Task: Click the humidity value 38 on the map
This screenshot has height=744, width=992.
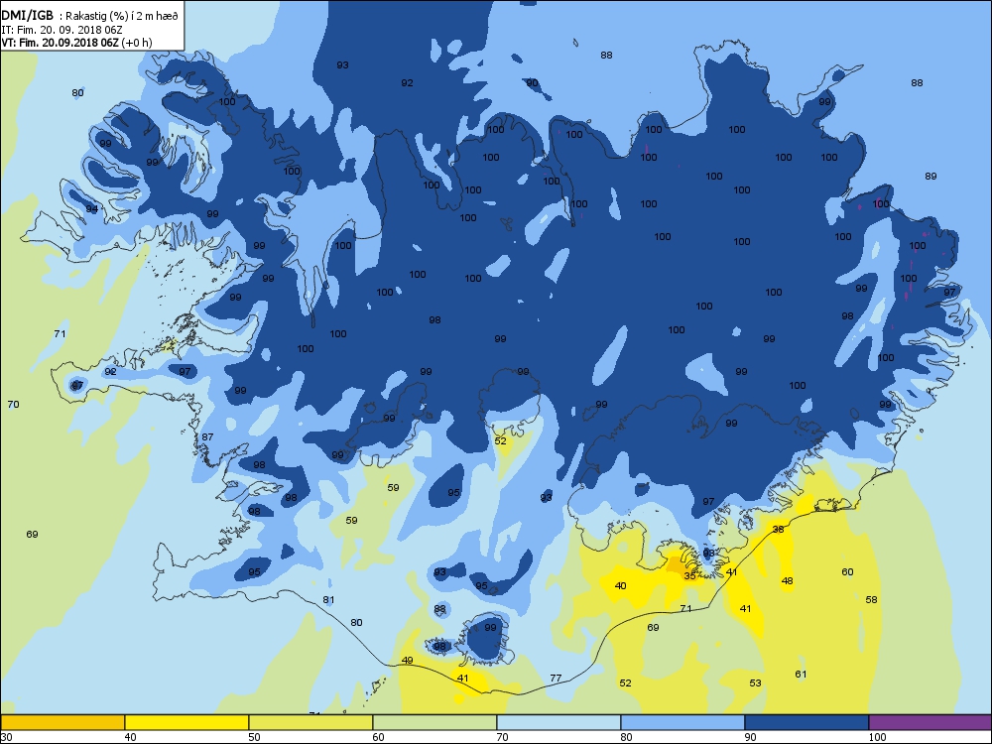Action: point(778,529)
